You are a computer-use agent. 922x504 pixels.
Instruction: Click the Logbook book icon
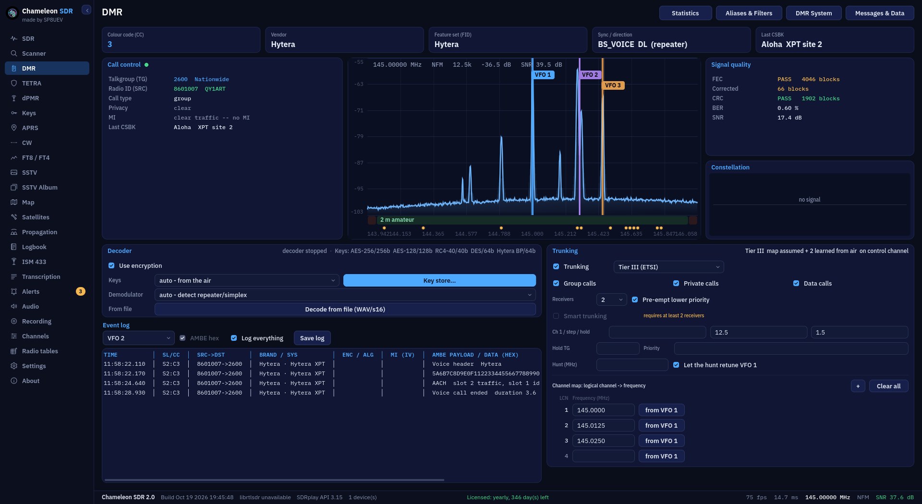(x=14, y=247)
